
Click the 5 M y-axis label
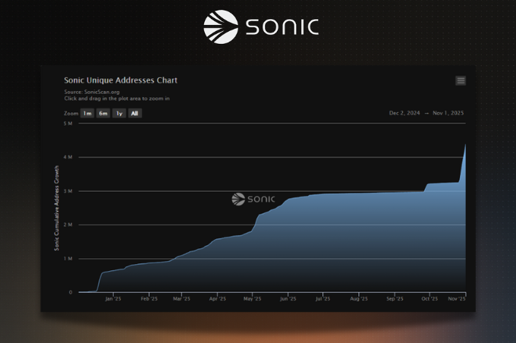tap(68, 123)
